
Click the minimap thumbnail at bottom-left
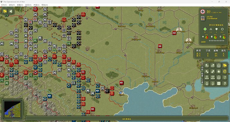coord(12,109)
